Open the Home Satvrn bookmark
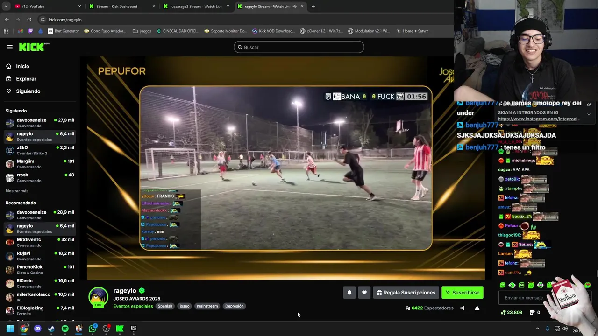 click(412, 31)
